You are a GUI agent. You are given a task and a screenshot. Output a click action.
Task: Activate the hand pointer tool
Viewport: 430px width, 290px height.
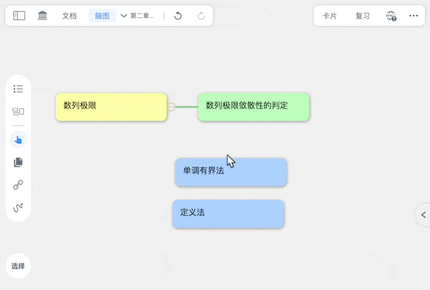tap(18, 140)
